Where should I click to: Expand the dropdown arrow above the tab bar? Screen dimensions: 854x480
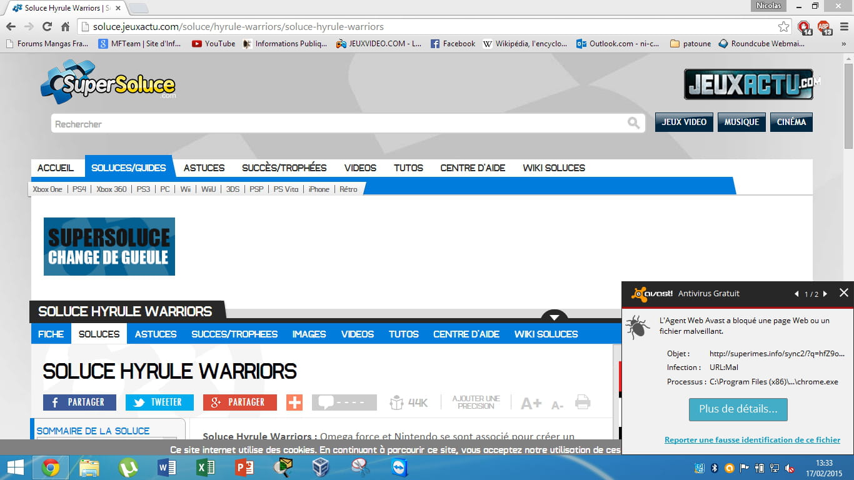point(555,316)
